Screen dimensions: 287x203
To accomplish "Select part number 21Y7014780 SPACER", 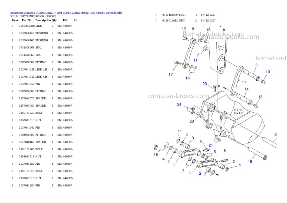I will [33, 106].
